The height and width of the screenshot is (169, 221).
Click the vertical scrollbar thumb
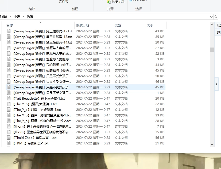[212, 50]
